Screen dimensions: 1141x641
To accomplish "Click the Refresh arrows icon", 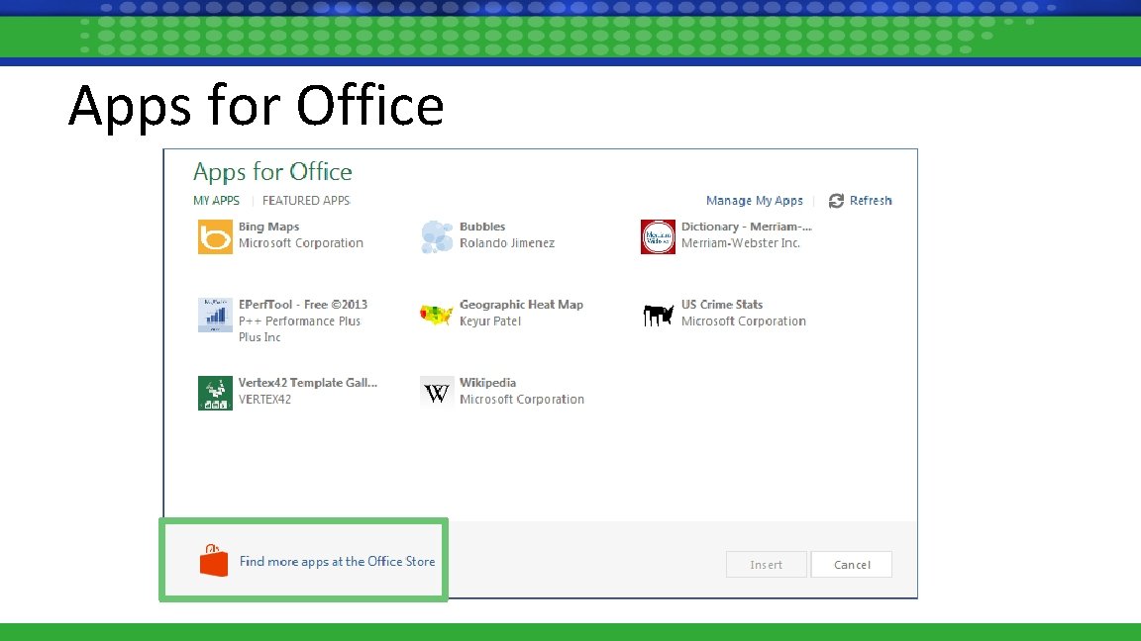I will pos(836,201).
